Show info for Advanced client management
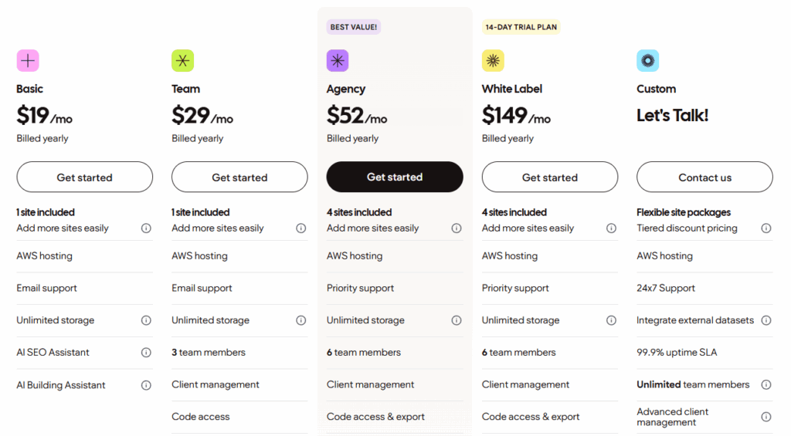The width and height of the screenshot is (791, 436). pos(766,417)
